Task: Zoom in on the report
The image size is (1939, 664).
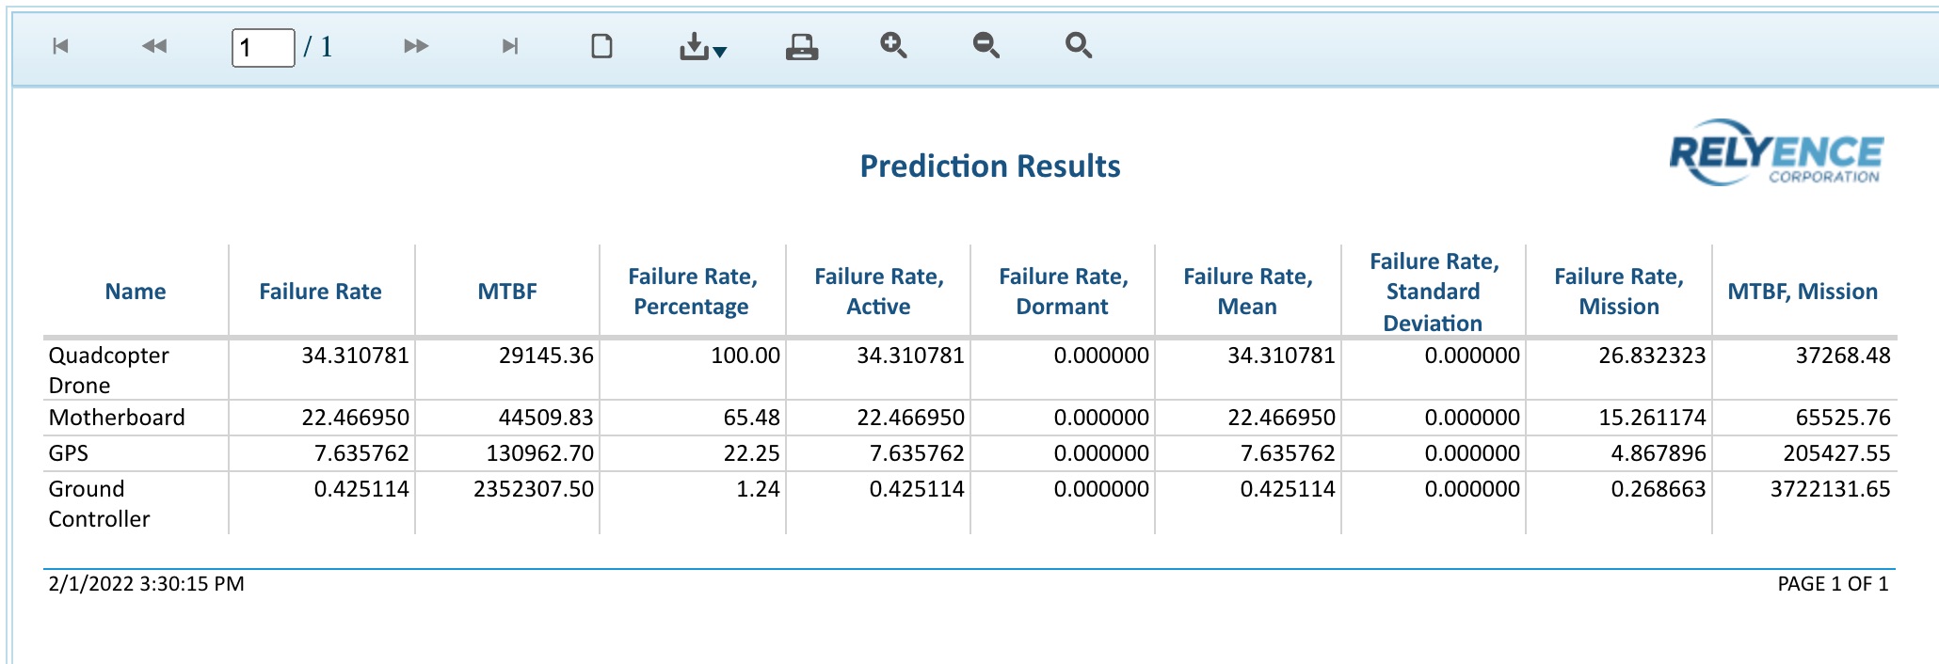Action: pos(893,45)
